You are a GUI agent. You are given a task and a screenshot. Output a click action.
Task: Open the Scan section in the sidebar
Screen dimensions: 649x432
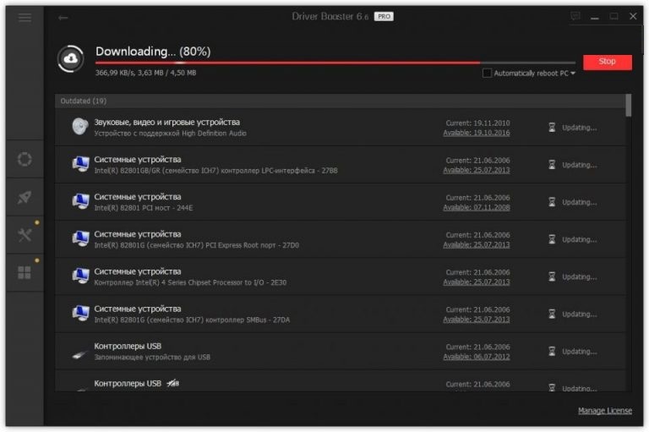pyautogui.click(x=25, y=159)
